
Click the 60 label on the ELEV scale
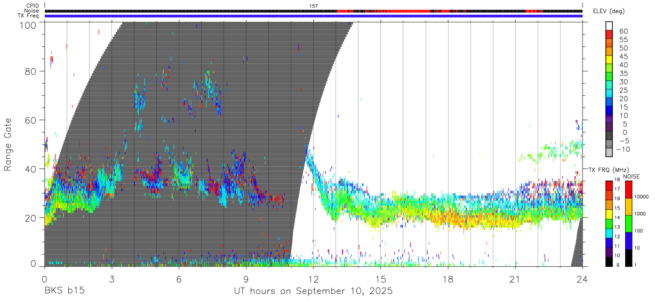point(624,31)
